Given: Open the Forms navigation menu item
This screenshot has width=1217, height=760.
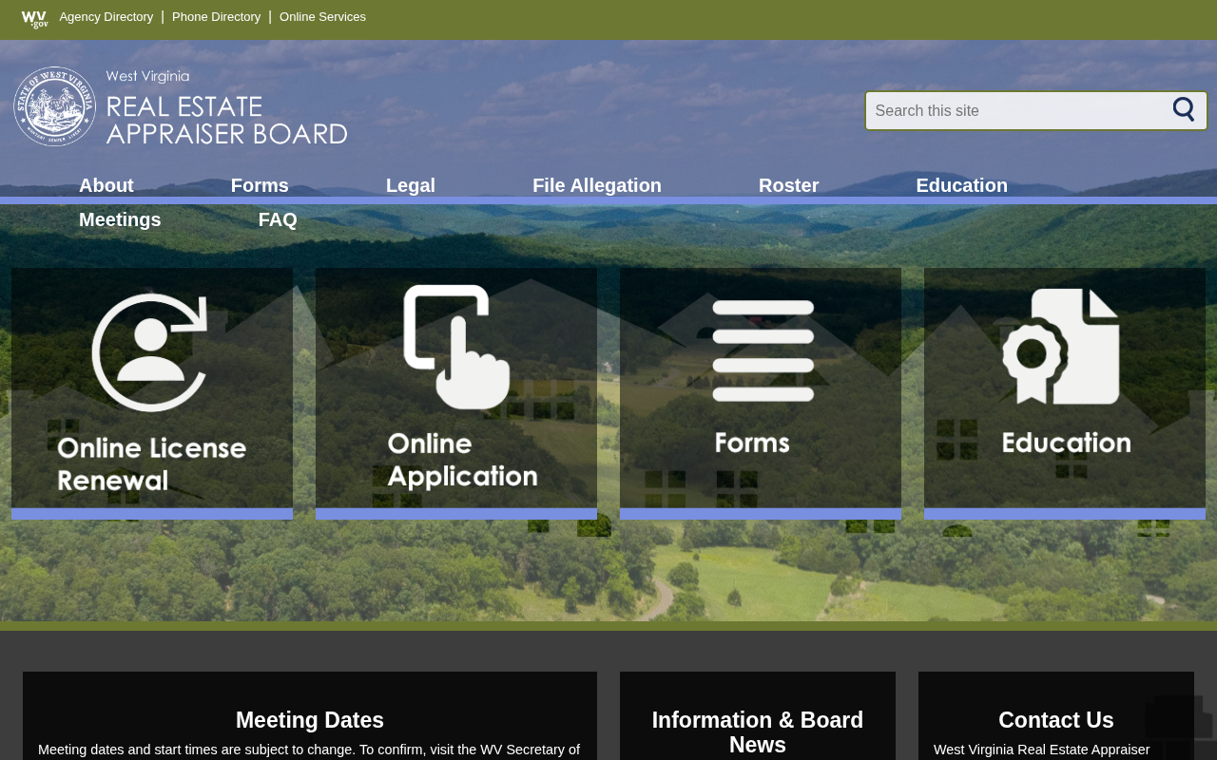Looking at the screenshot, I should 260,186.
